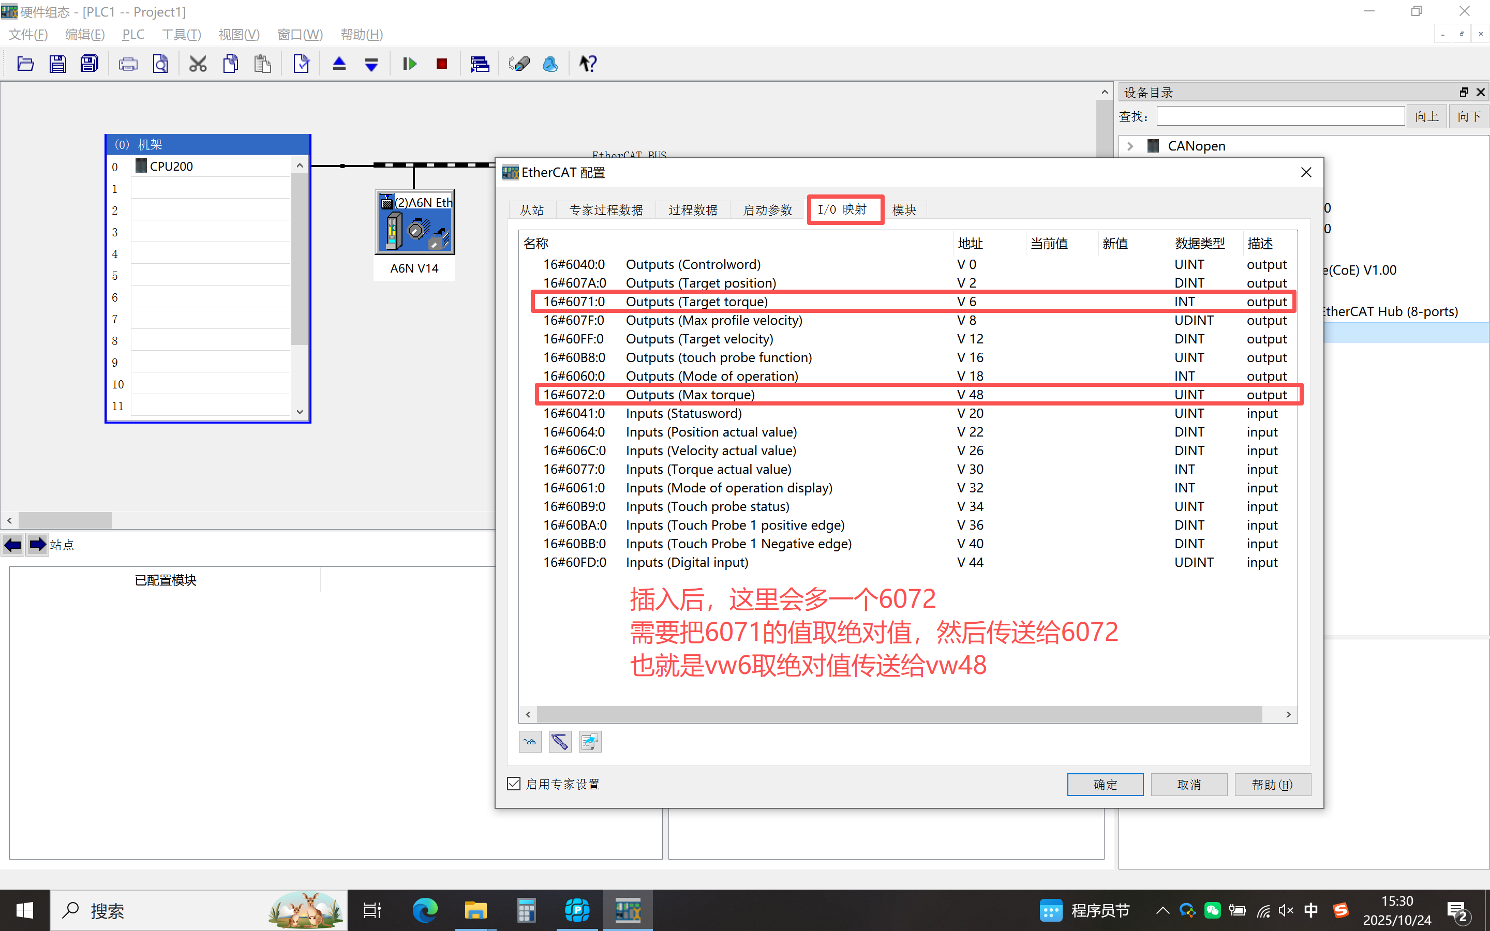Click the Windows search box in taskbar
This screenshot has width=1490, height=931.
198,910
